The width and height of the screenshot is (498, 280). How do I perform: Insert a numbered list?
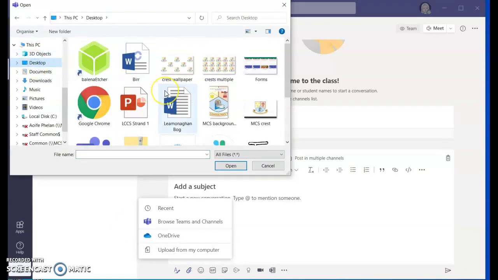(366, 170)
